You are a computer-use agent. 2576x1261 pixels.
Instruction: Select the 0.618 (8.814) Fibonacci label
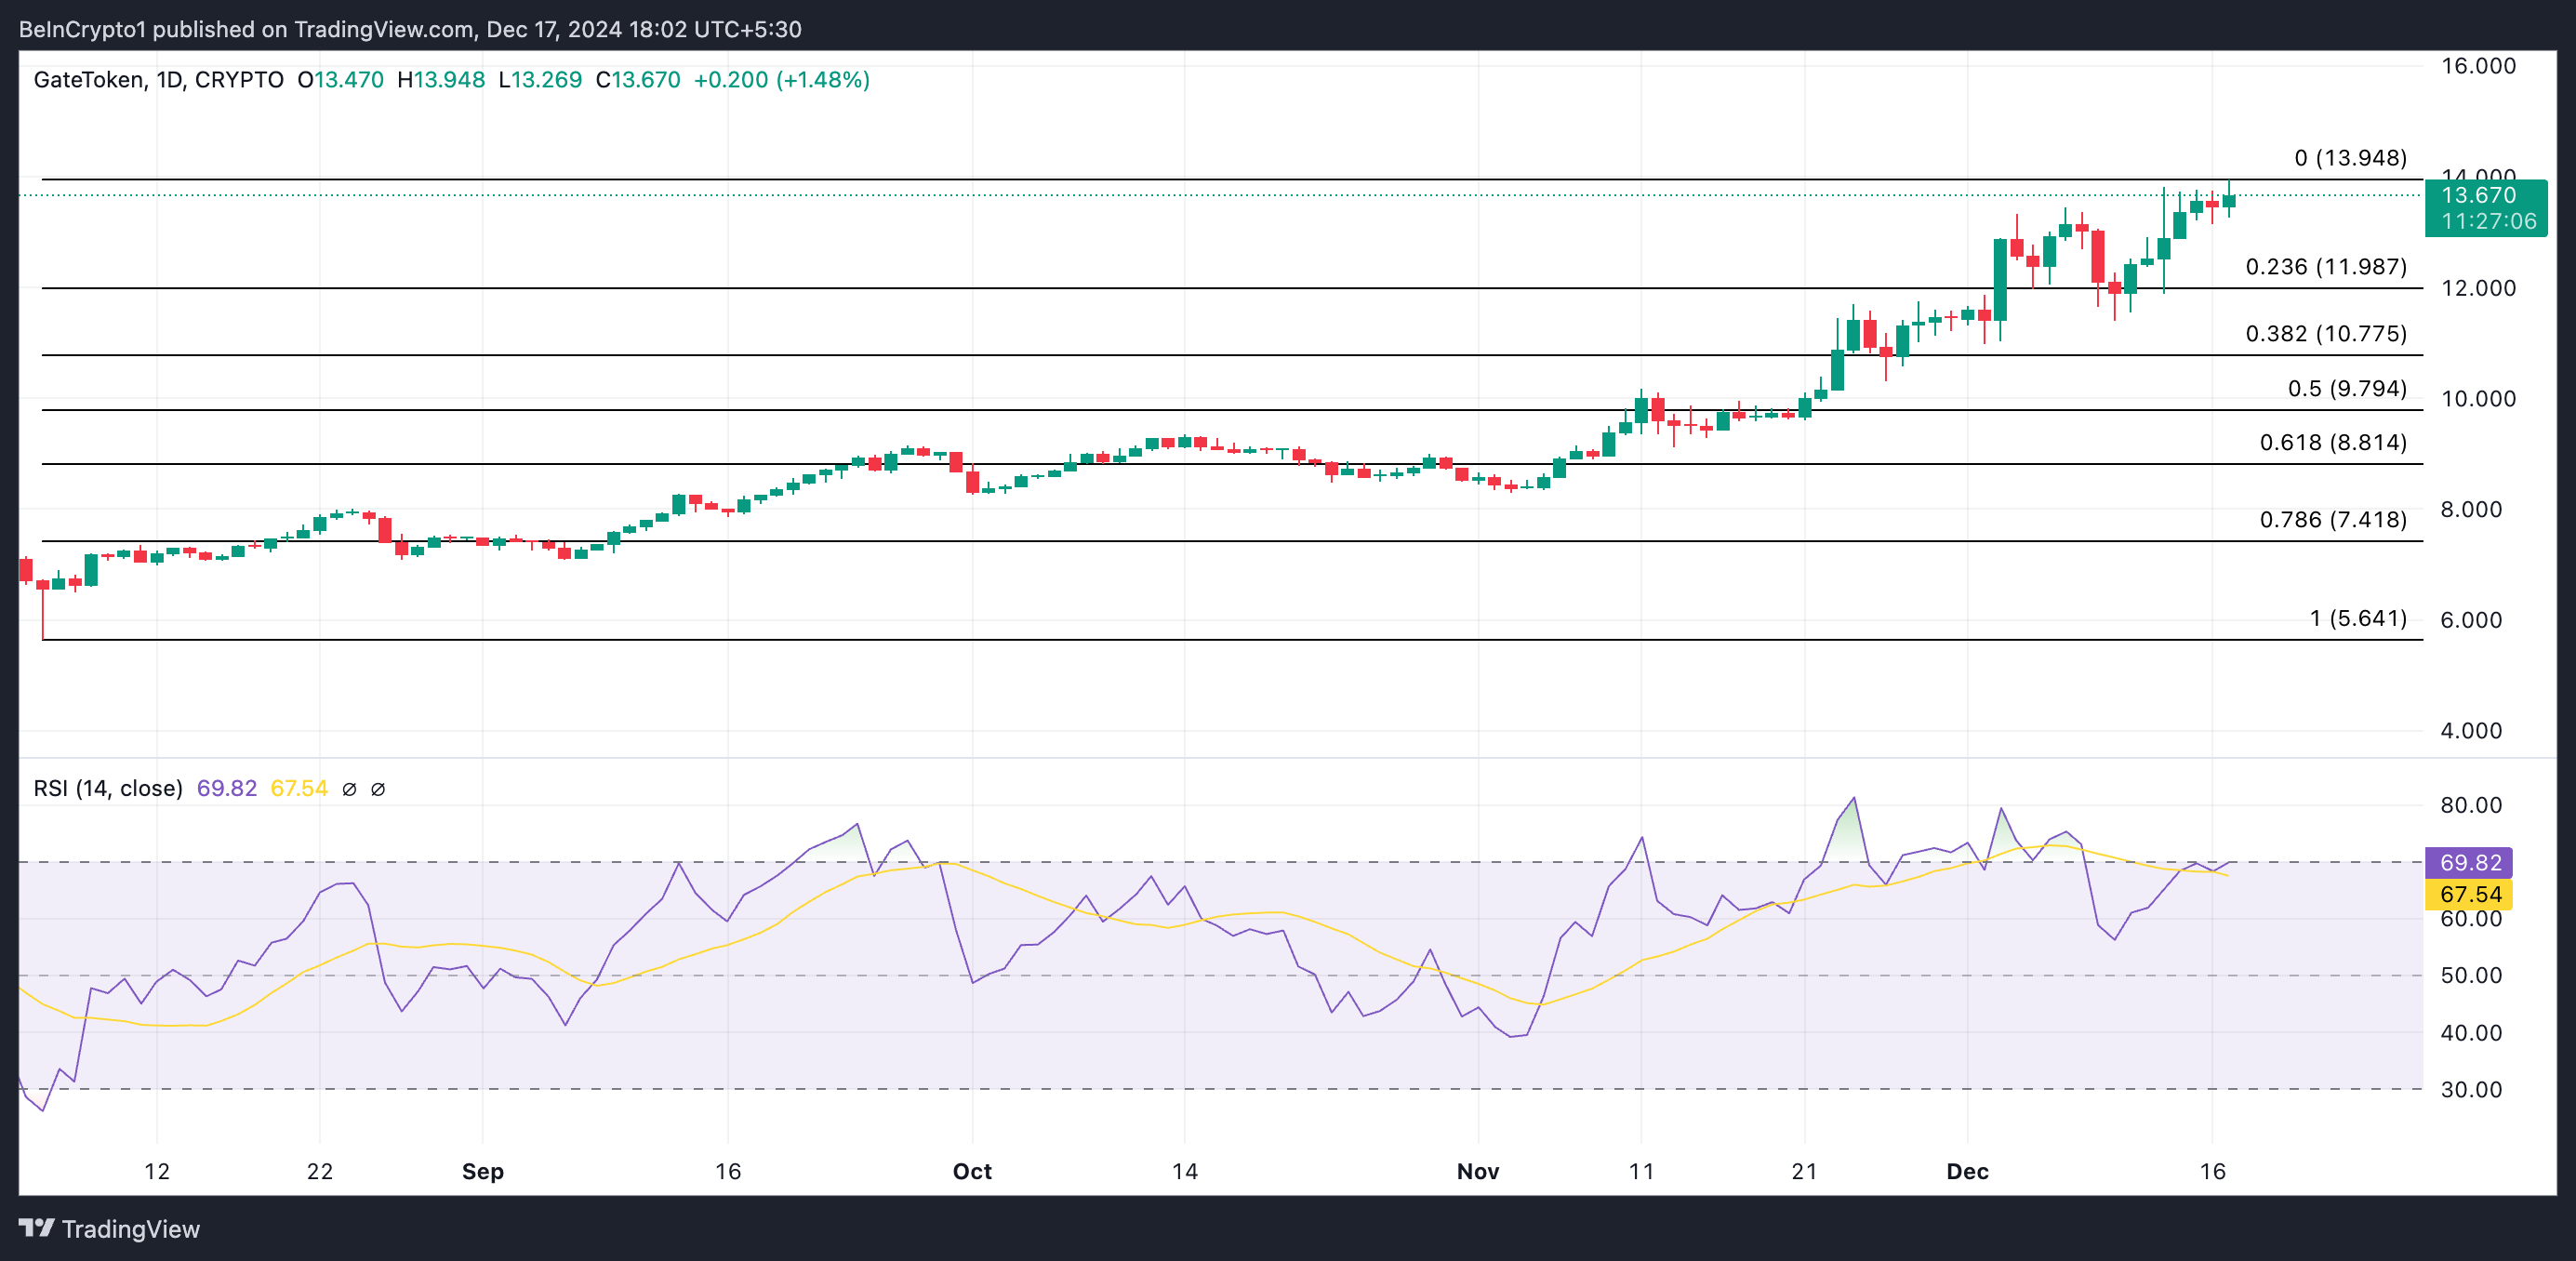(x=2333, y=442)
